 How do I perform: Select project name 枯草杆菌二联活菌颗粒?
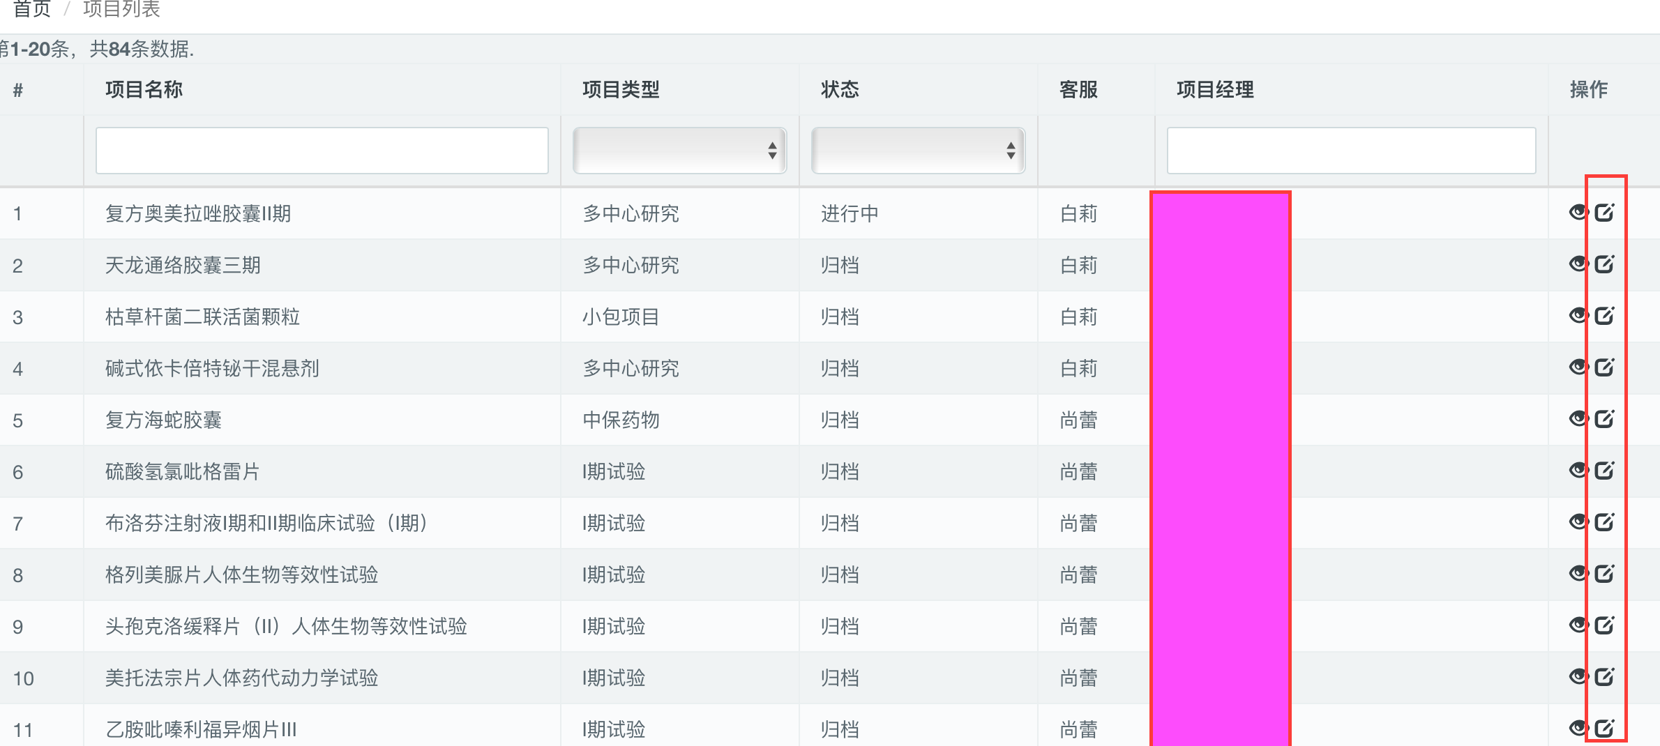tap(202, 317)
